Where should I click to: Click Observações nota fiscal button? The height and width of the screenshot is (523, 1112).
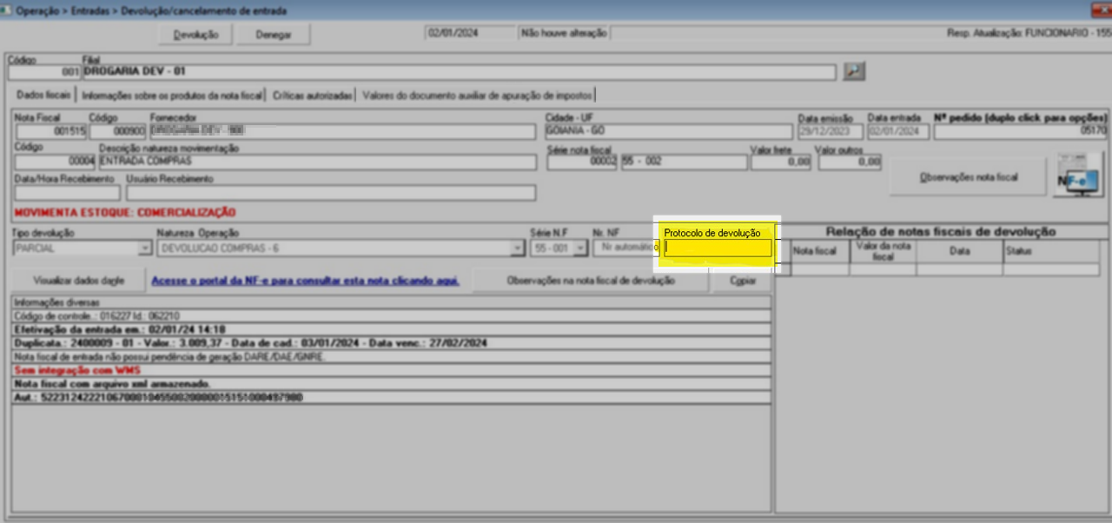[968, 177]
